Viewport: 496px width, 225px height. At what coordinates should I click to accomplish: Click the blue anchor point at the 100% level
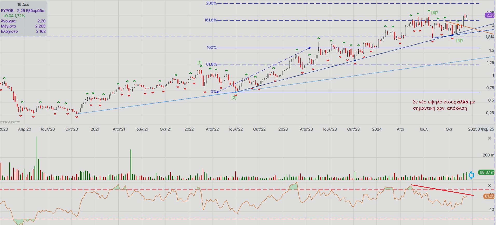[x=309, y=48]
